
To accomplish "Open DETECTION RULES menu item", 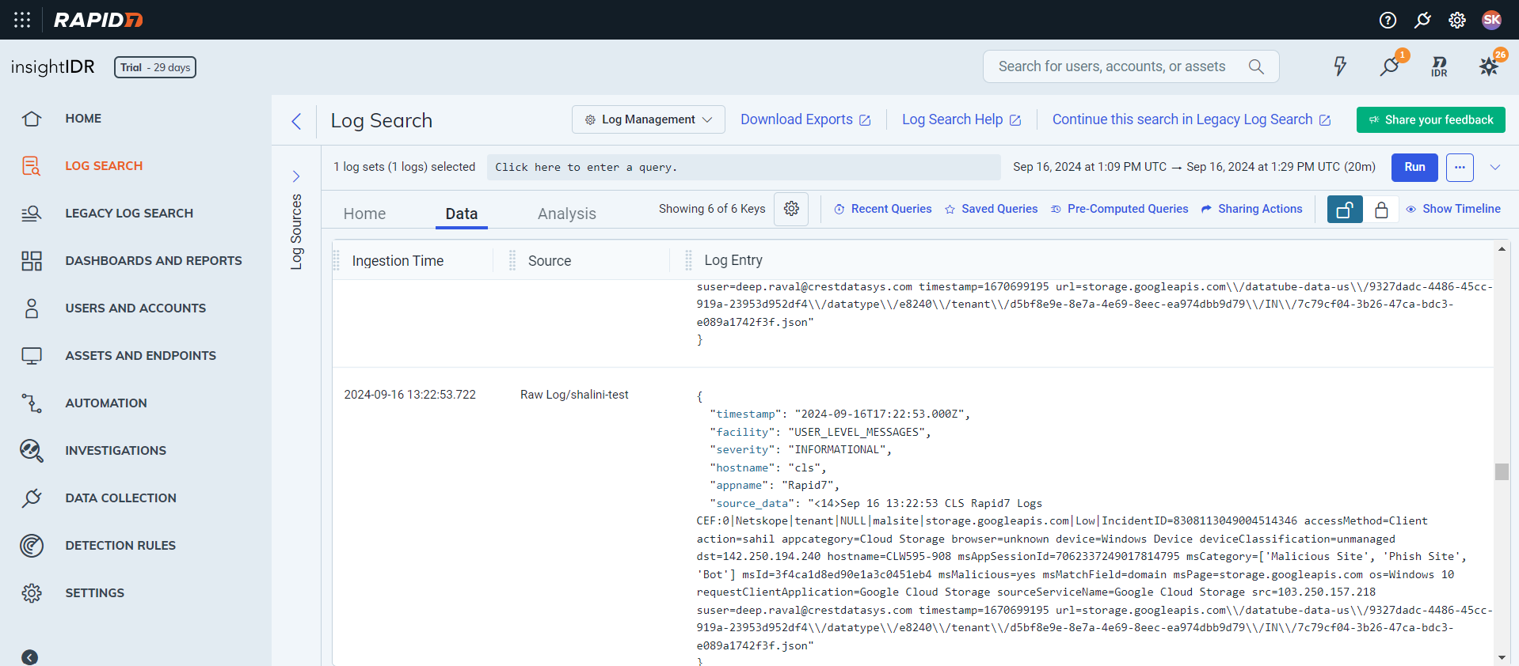I will (x=120, y=546).
